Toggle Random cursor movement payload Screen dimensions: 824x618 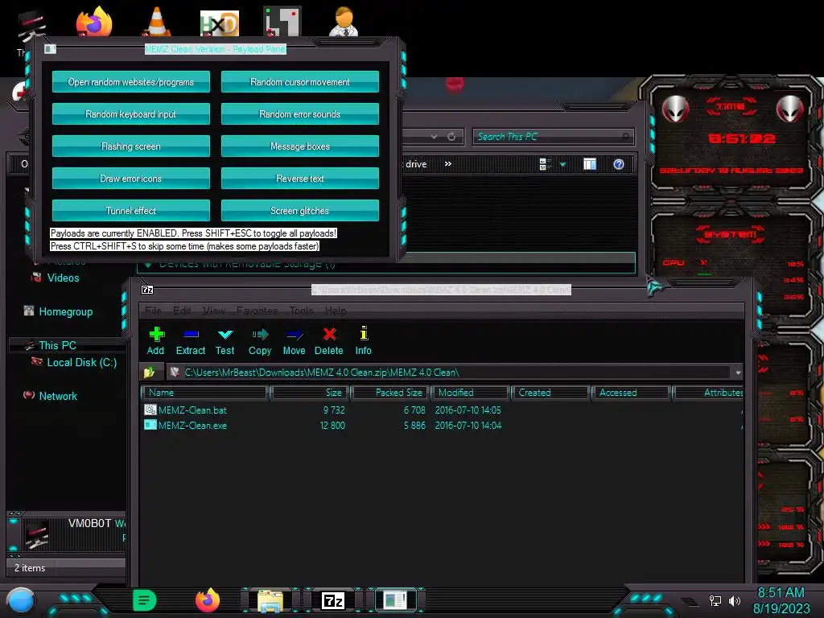click(299, 82)
